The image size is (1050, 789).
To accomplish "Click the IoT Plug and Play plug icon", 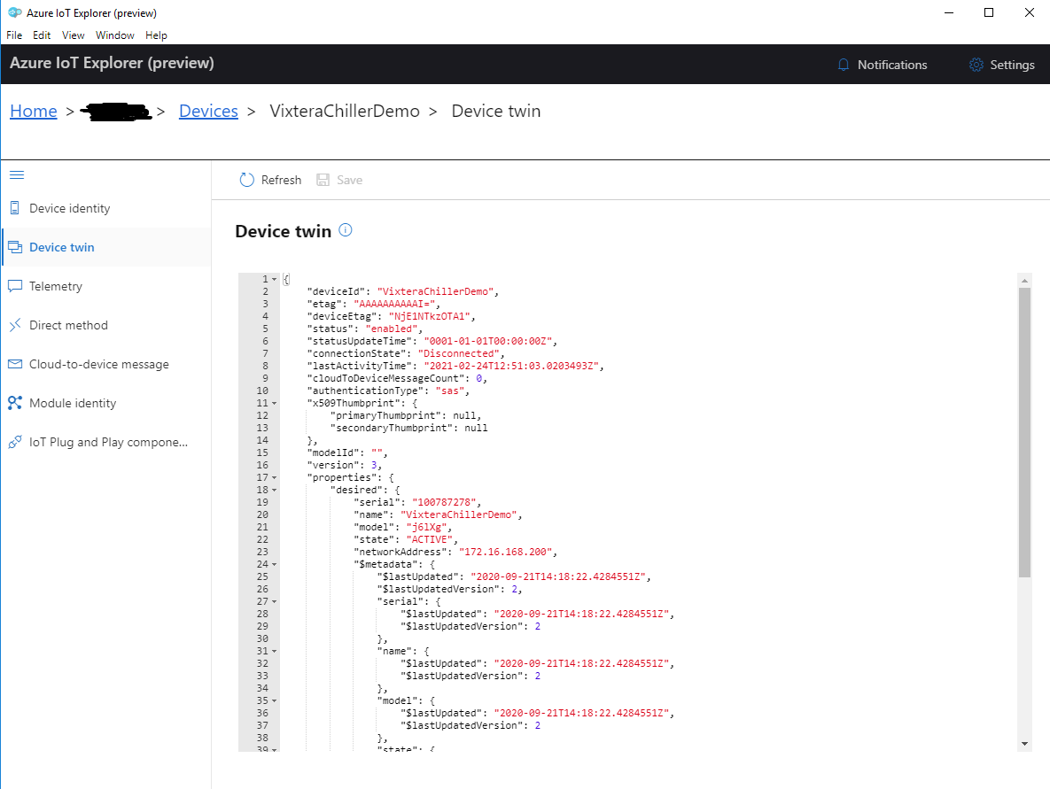I will [15, 443].
